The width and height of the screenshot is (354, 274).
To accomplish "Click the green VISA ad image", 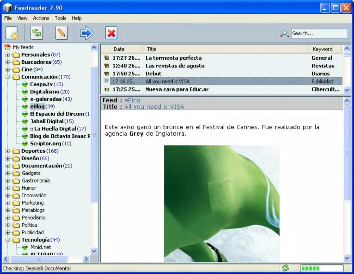I will 222,203.
